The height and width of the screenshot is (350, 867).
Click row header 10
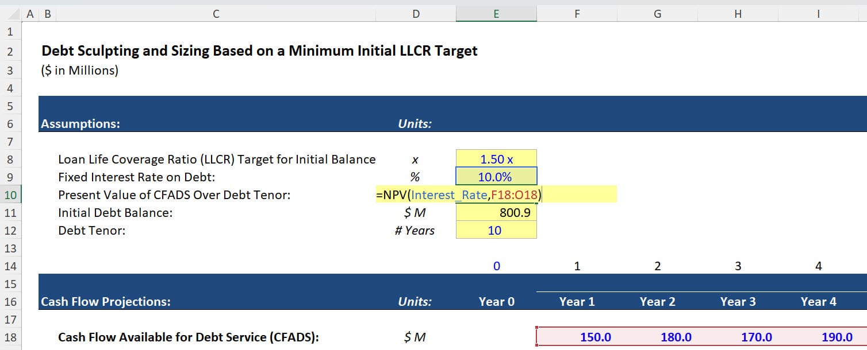coord(10,195)
